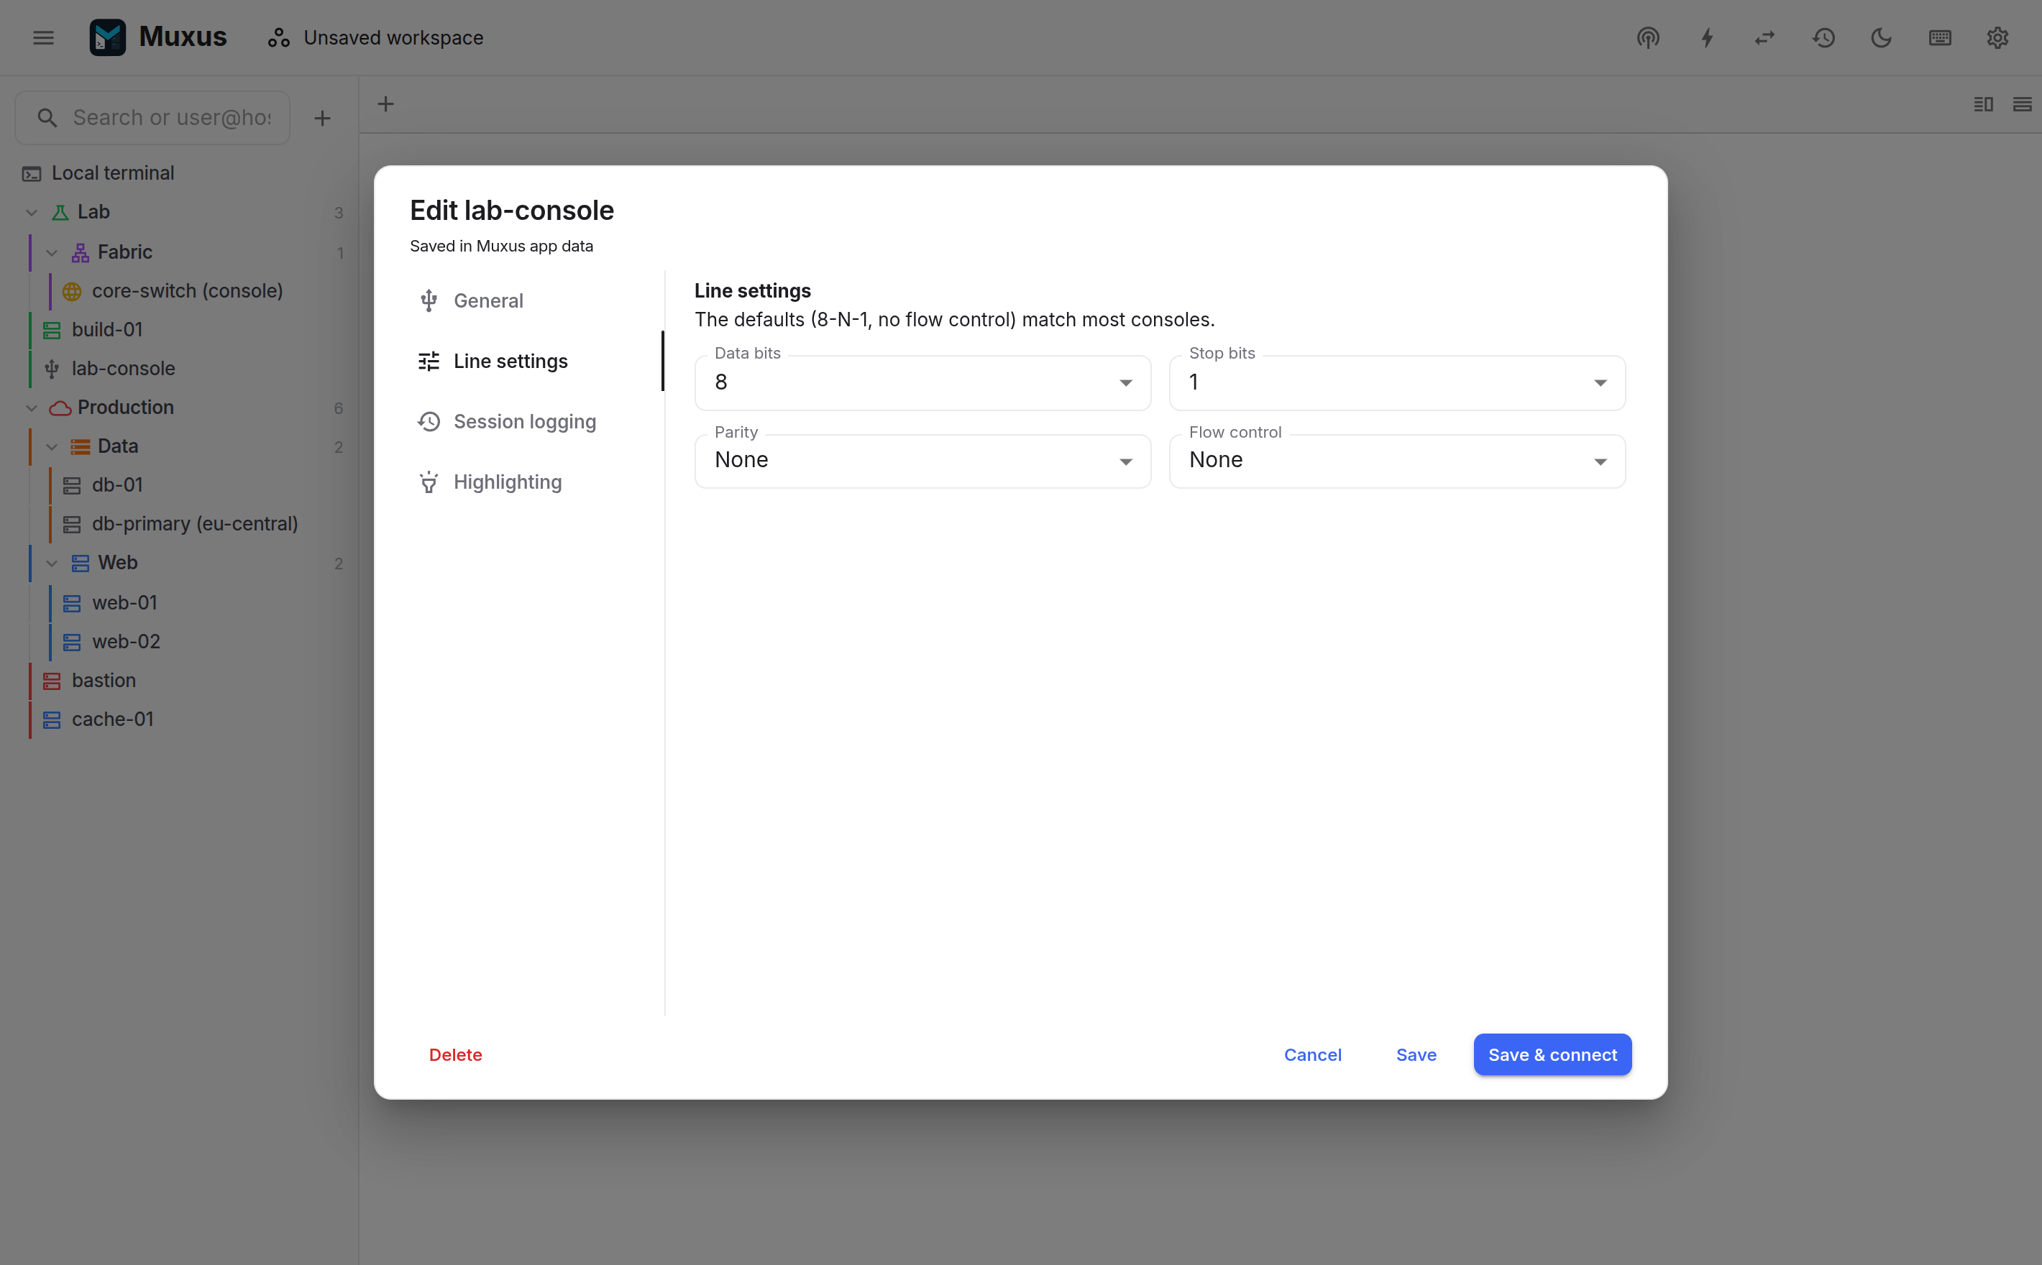Viewport: 2042px width, 1265px height.
Task: Open the Parity dropdown
Action: pos(922,461)
